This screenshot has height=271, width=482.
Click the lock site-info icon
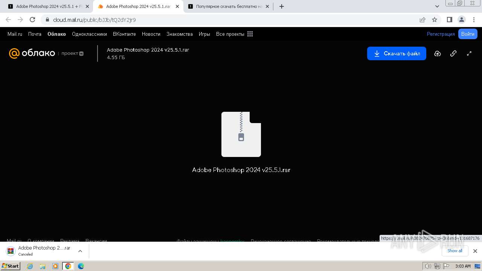coord(47,20)
